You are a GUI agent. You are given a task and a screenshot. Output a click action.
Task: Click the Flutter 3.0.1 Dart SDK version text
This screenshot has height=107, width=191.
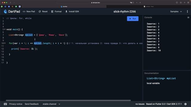pos(164,104)
